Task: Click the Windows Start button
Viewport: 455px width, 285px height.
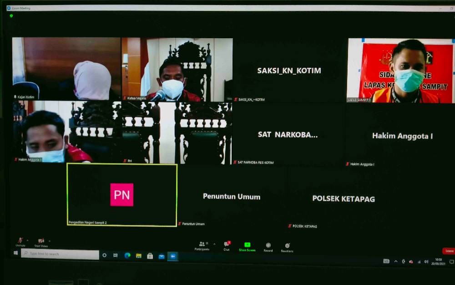Action: (x=15, y=253)
